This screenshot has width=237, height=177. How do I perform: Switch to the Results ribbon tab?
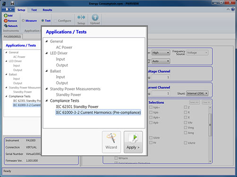[x=47, y=10]
